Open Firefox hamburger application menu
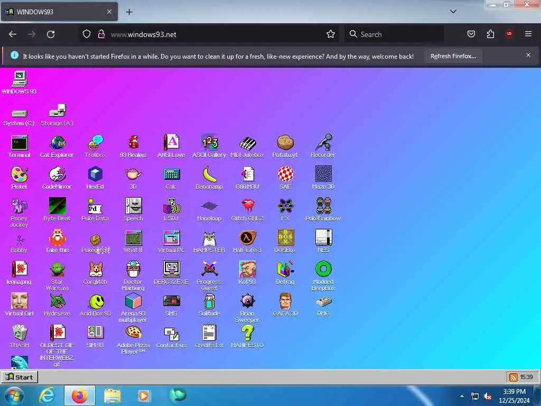 528,34
